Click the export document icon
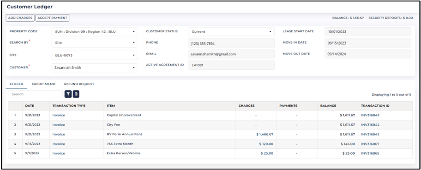The height and width of the screenshot is (170, 421). tap(76, 94)
